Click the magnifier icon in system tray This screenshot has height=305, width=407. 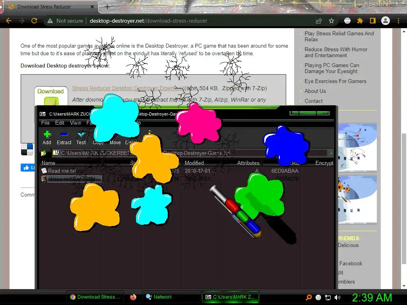[309, 297]
